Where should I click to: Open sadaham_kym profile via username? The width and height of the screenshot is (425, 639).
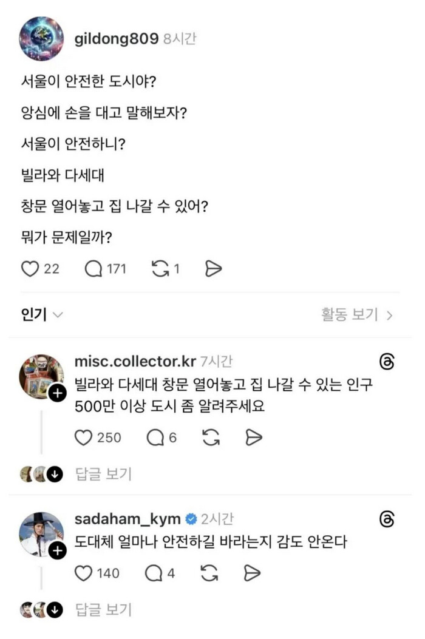tap(127, 519)
